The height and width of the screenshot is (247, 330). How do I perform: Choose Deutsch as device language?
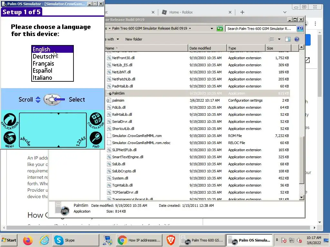pyautogui.click(x=53, y=57)
